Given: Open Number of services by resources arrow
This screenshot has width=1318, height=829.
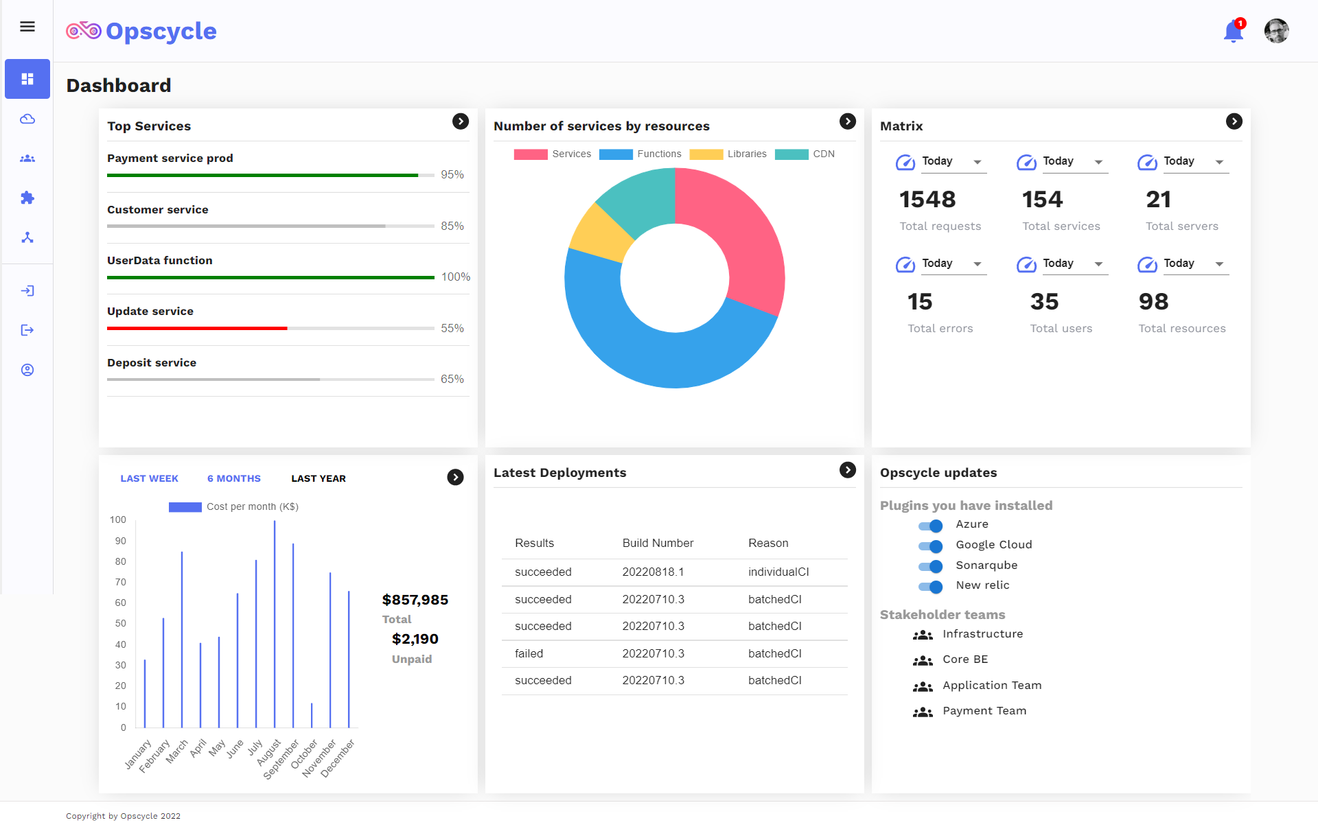Looking at the screenshot, I should [x=848, y=121].
